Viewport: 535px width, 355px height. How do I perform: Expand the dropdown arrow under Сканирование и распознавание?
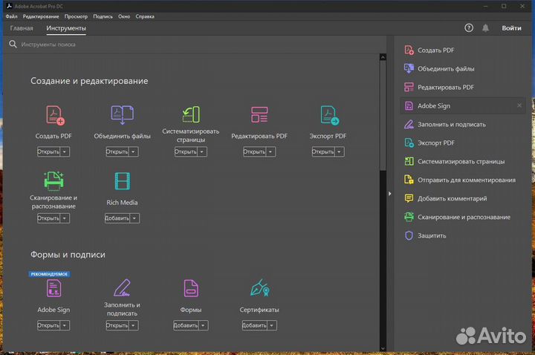pos(65,218)
